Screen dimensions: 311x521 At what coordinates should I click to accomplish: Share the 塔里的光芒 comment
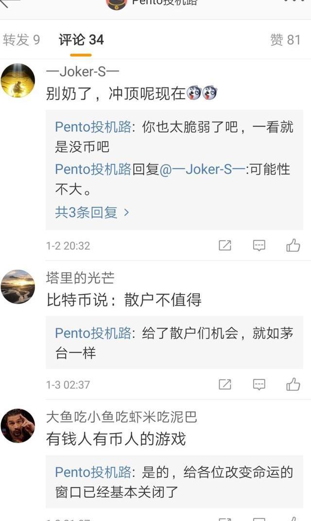pyautogui.click(x=225, y=384)
